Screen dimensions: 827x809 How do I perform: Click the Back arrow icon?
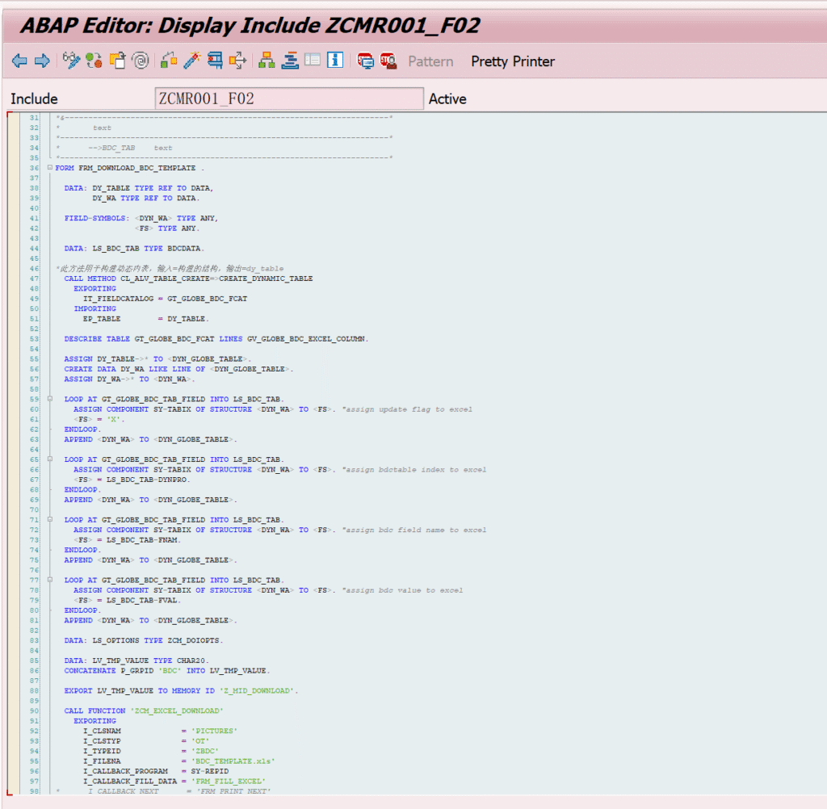pos(19,61)
